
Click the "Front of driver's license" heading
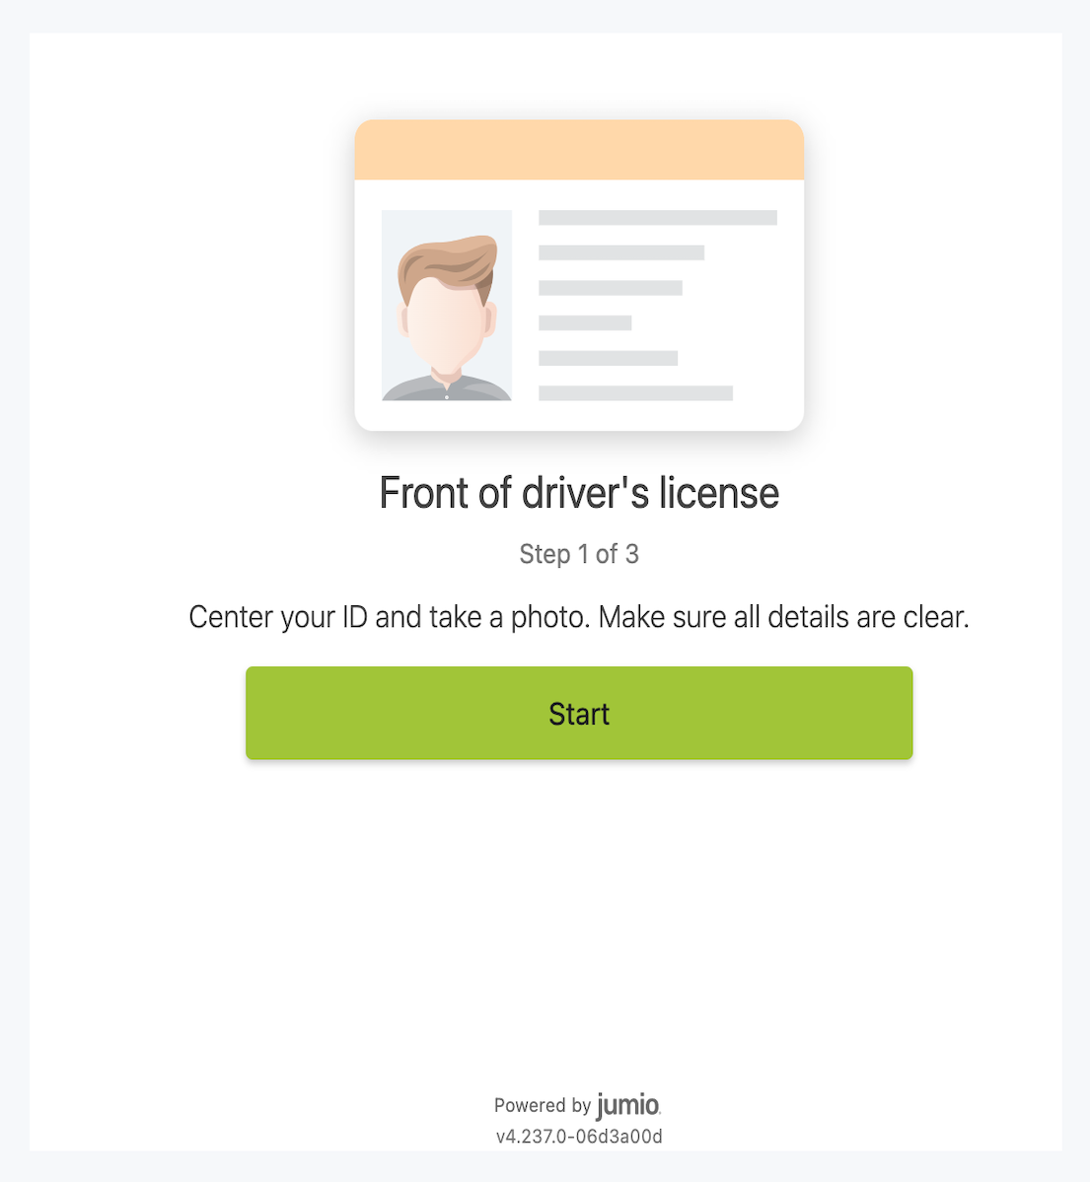[579, 493]
